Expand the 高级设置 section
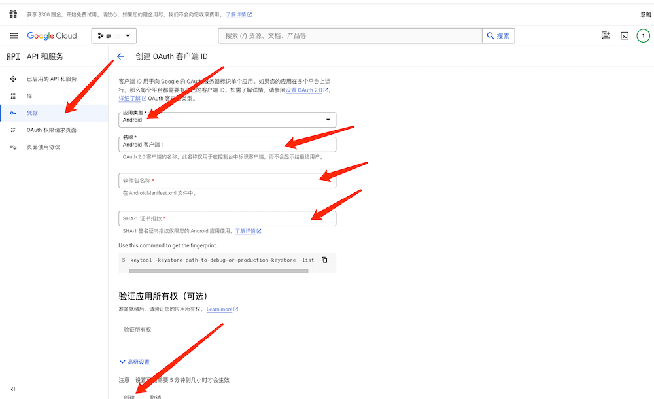 [135, 362]
